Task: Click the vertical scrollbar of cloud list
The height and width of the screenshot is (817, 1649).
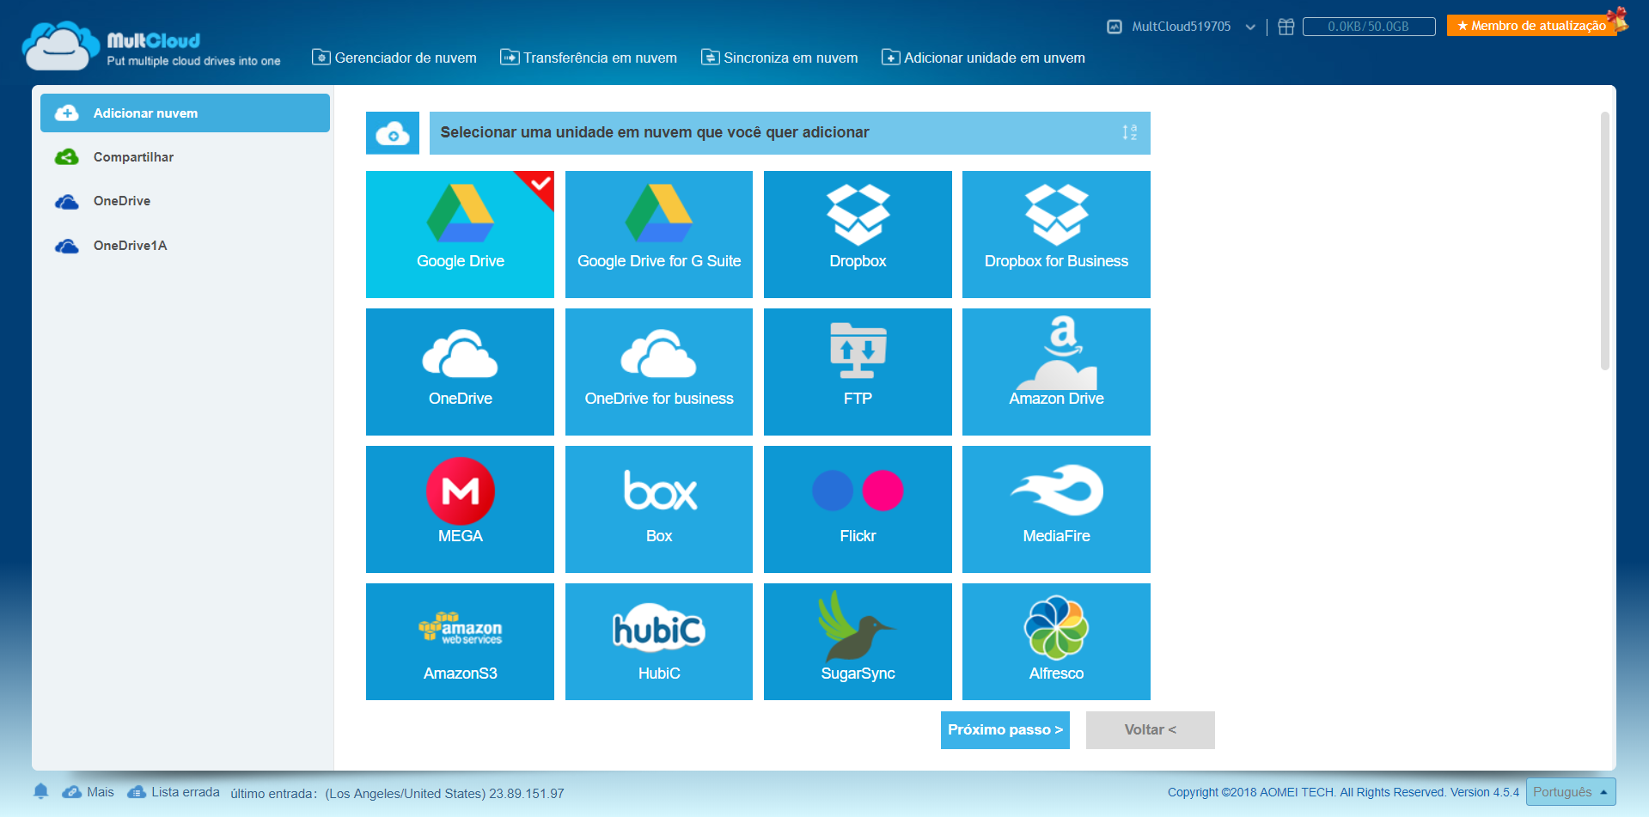Action: tap(1604, 241)
